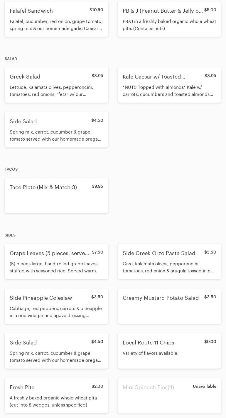Choose the Greek Salad card

(56, 85)
